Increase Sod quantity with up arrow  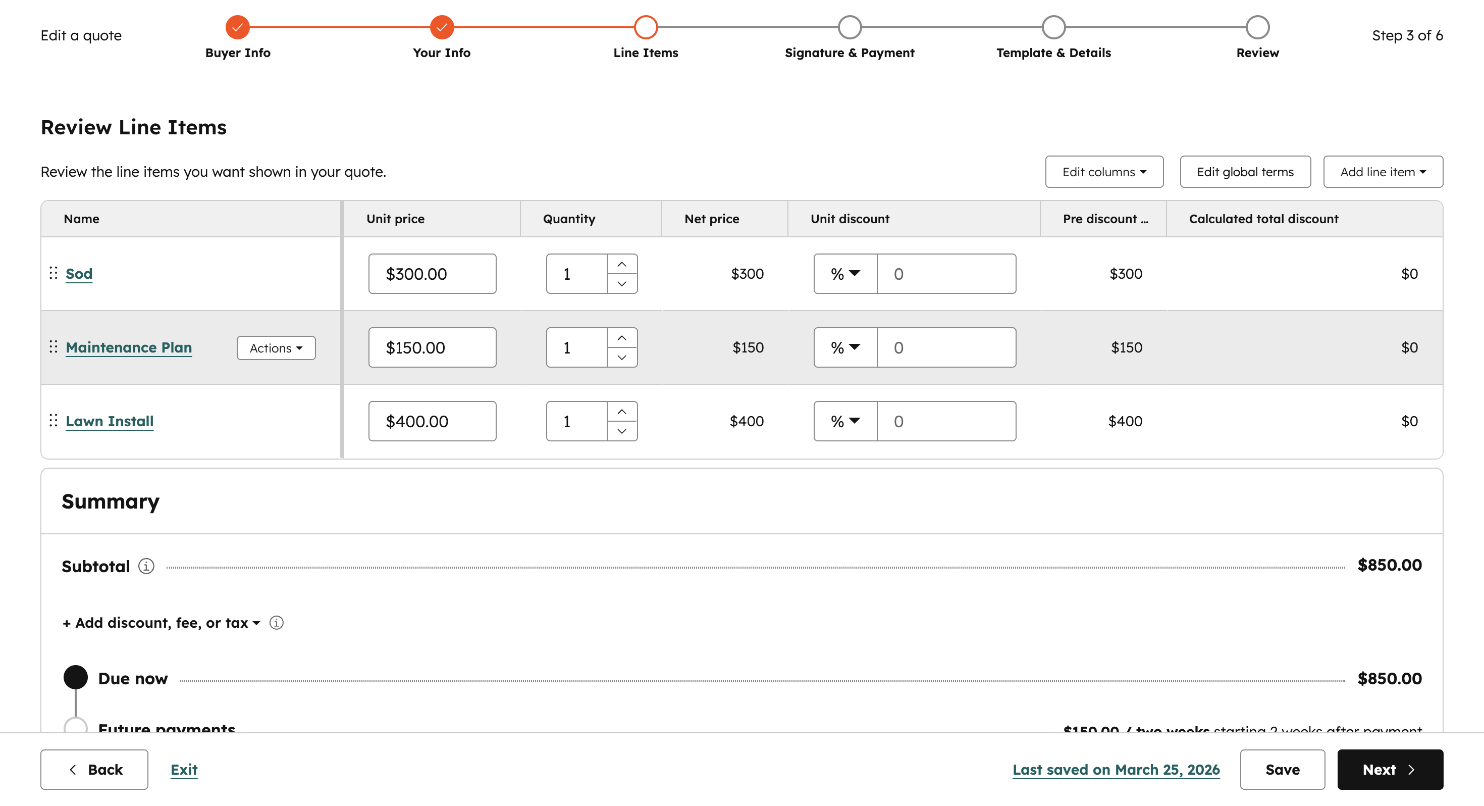coord(621,264)
